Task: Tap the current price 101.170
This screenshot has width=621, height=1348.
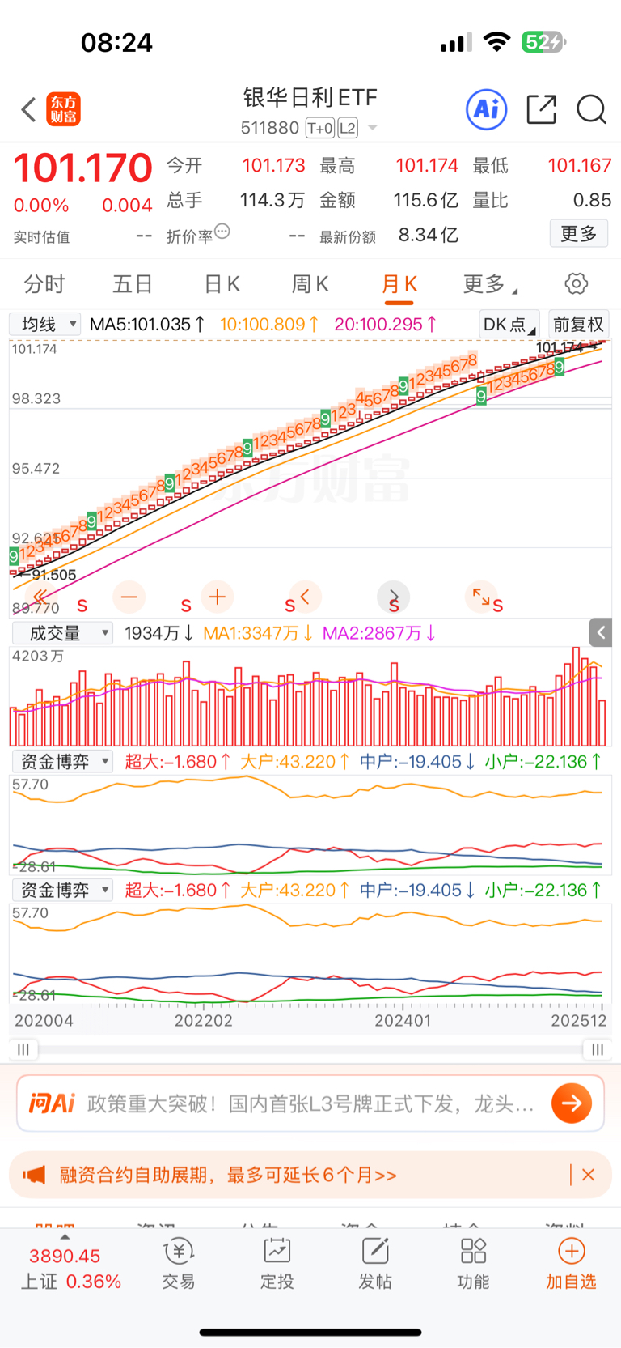Action: point(82,168)
